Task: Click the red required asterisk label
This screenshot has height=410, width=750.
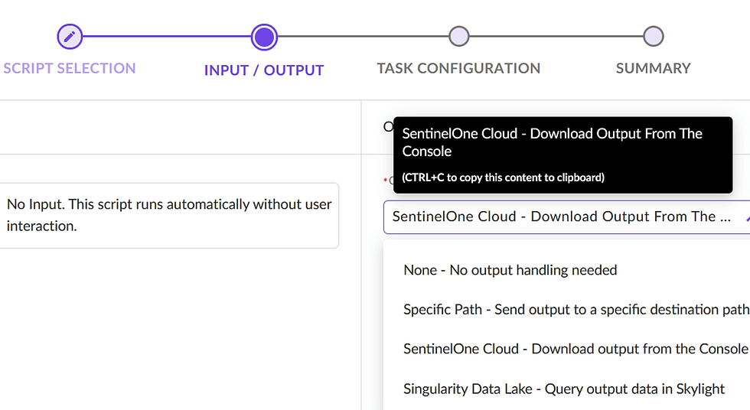Action: coord(386,181)
